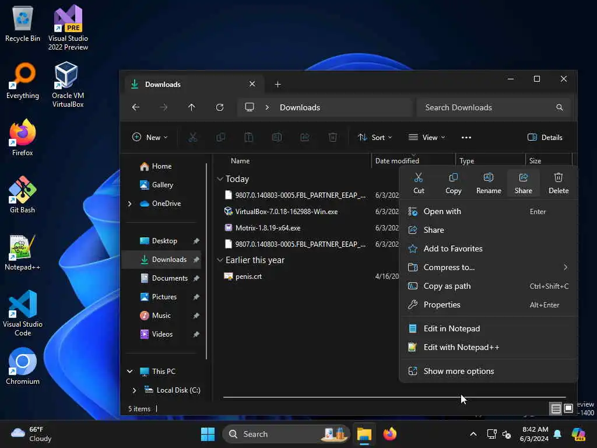Open Gallery in navigation pane
Viewport: 597px width, 448px height.
[x=163, y=185]
